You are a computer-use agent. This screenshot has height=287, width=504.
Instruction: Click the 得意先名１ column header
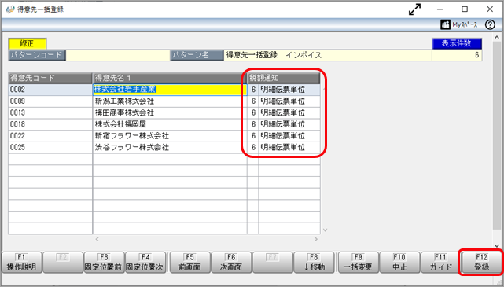(x=170, y=78)
